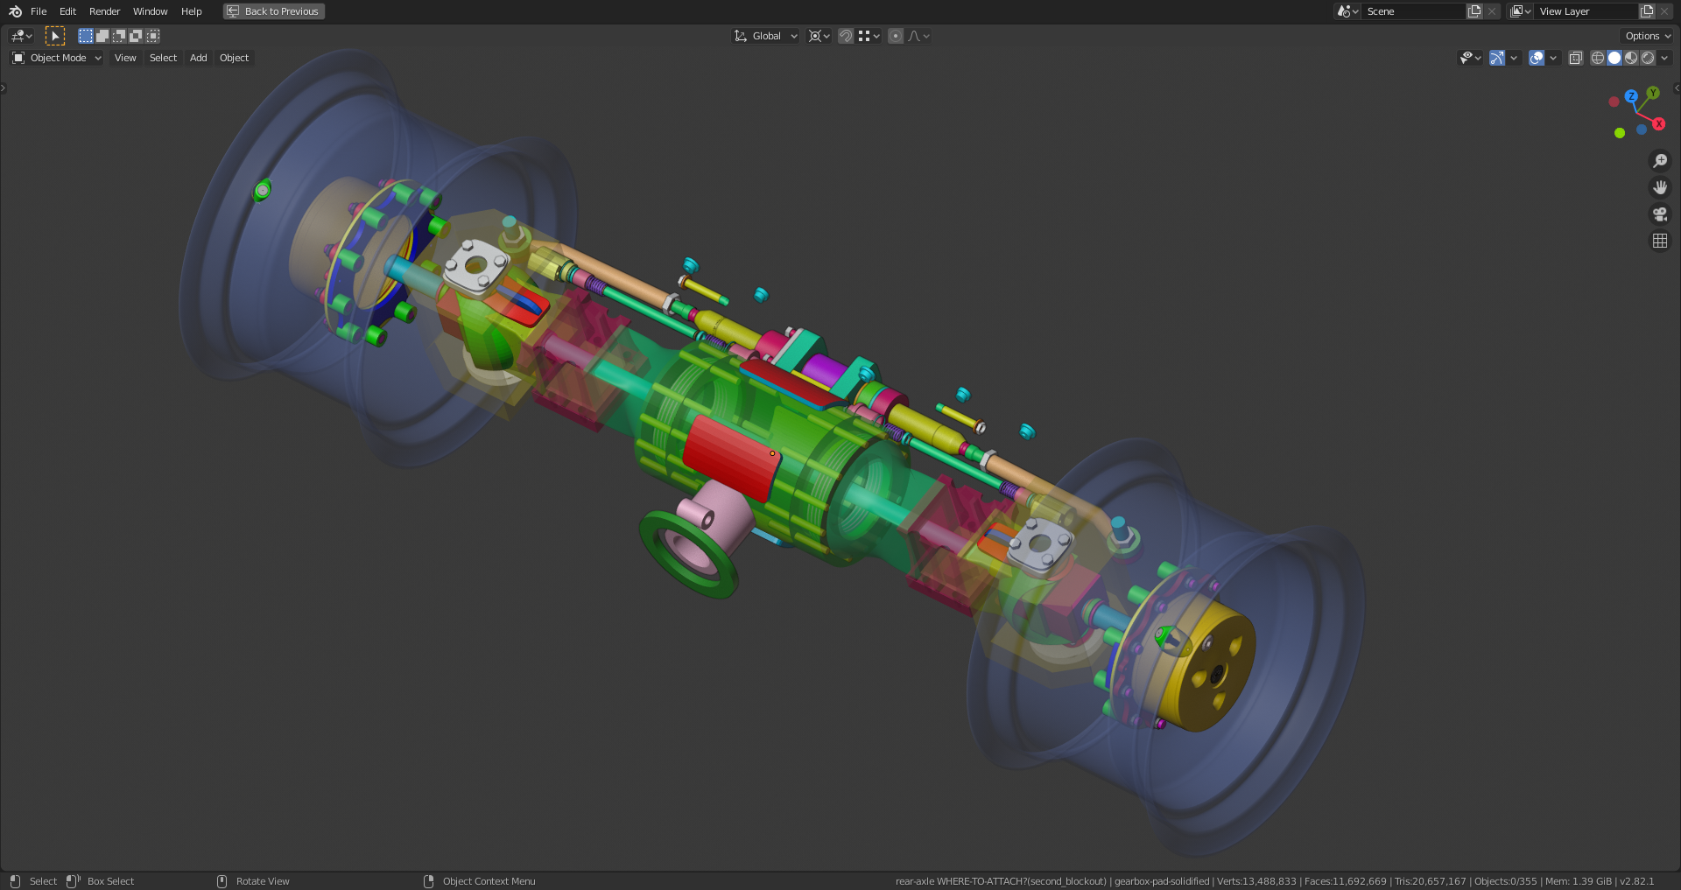The width and height of the screenshot is (1681, 890).
Task: Click the v2.82.1 version text
Action: click(1636, 881)
